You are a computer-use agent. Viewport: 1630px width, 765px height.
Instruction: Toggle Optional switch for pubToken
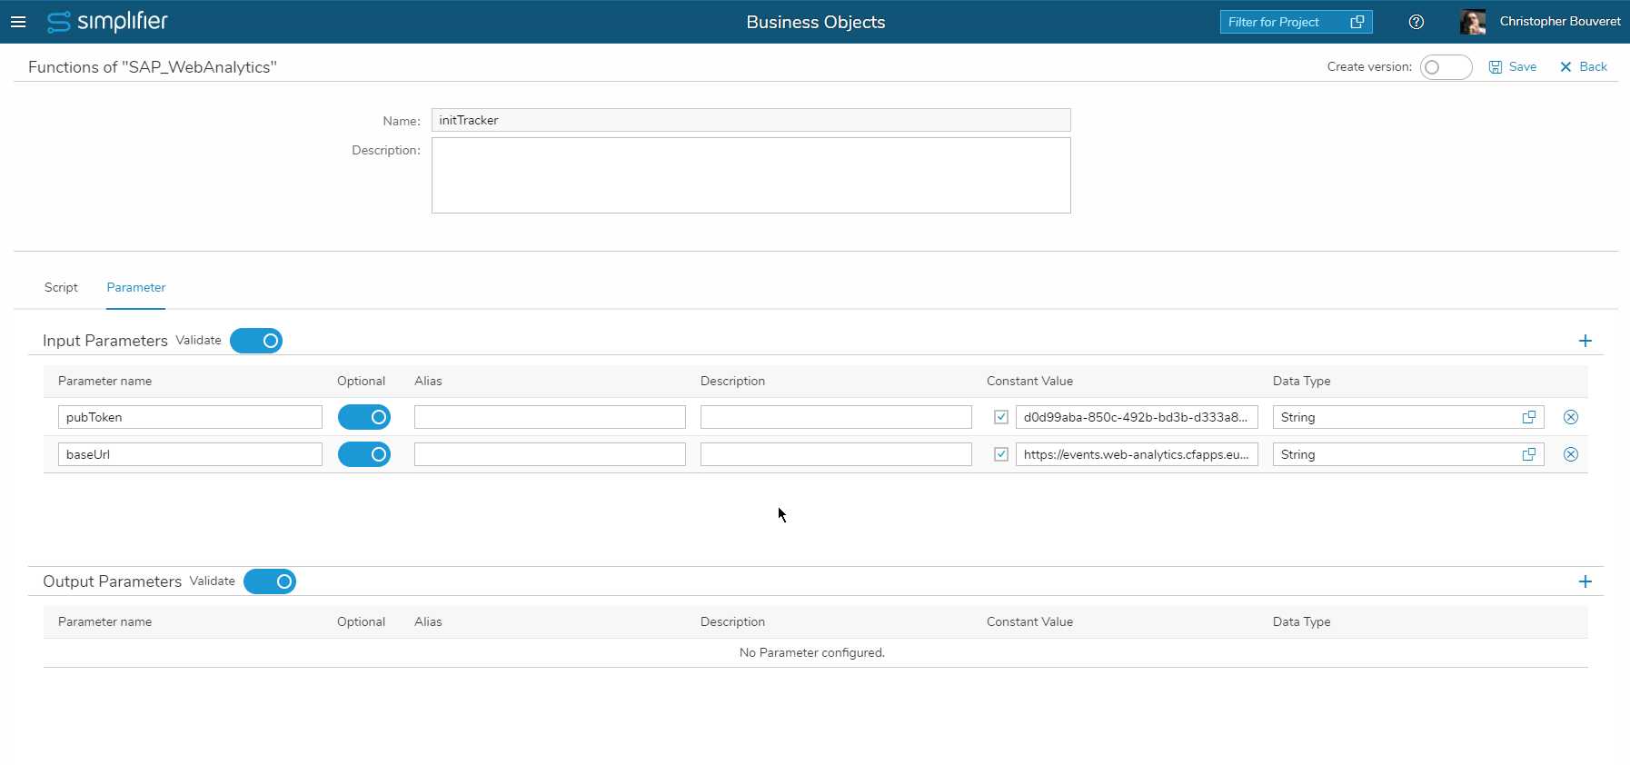(364, 417)
